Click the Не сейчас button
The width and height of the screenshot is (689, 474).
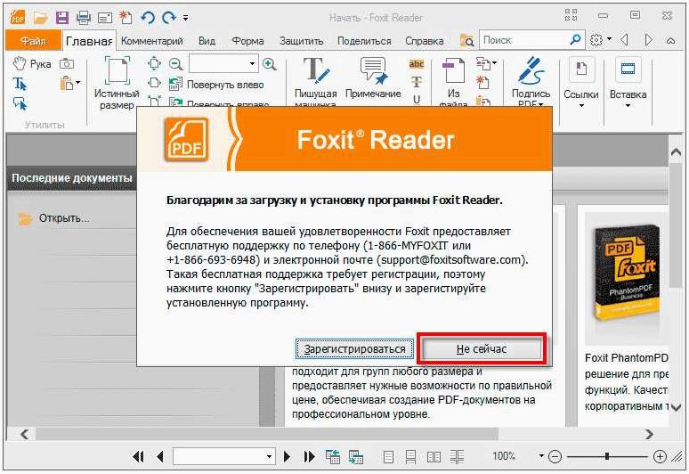[482, 349]
